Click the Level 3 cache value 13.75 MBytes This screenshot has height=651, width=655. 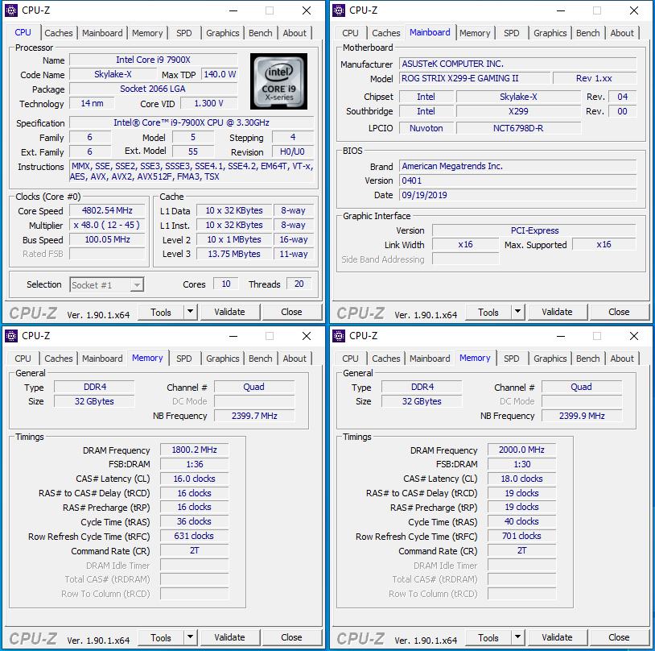point(234,254)
